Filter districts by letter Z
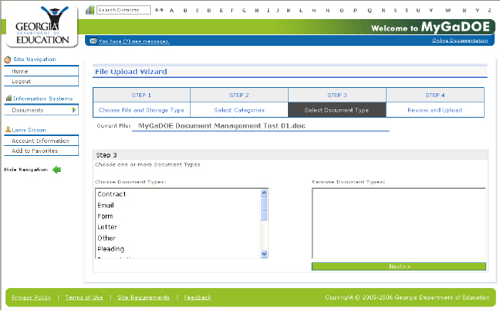 [x=489, y=11]
